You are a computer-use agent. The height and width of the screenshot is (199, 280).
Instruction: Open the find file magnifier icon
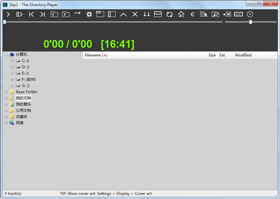coord(215,14)
